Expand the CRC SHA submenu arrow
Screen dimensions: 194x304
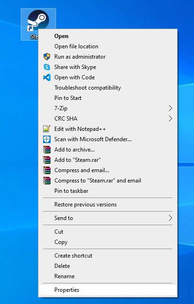click(170, 119)
